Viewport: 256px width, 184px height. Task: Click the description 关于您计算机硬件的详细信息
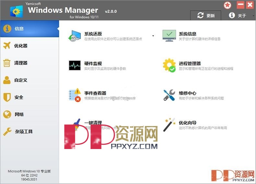pos(200,39)
